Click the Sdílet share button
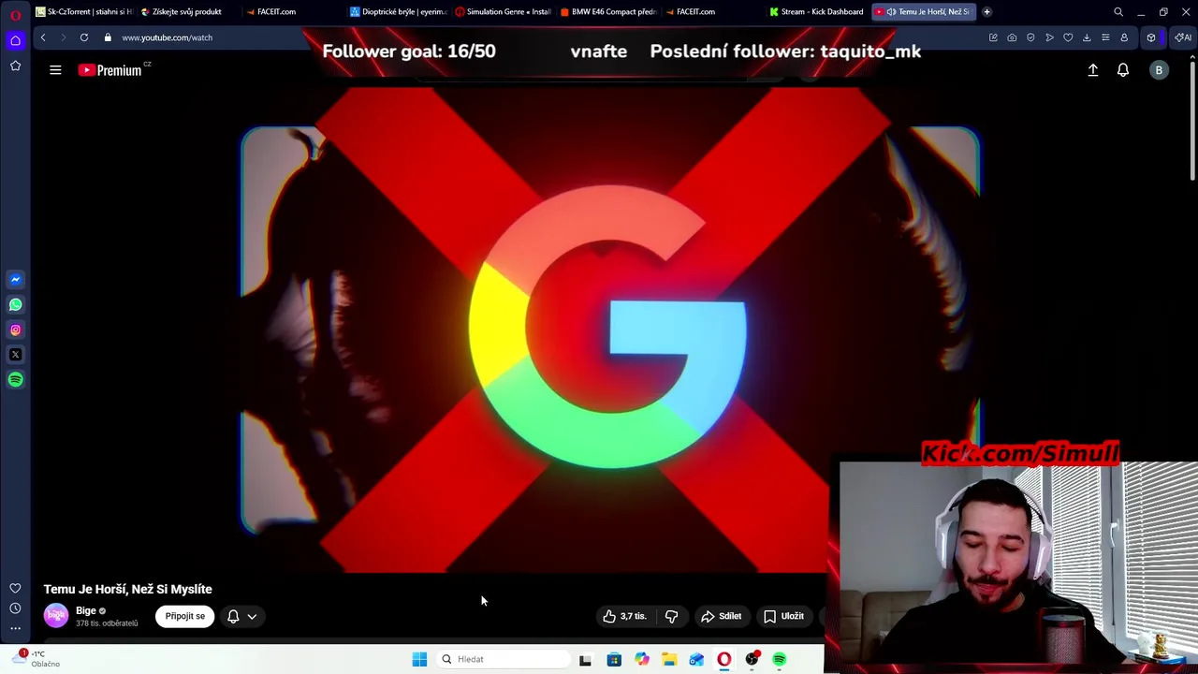The height and width of the screenshot is (674, 1198). (x=721, y=616)
